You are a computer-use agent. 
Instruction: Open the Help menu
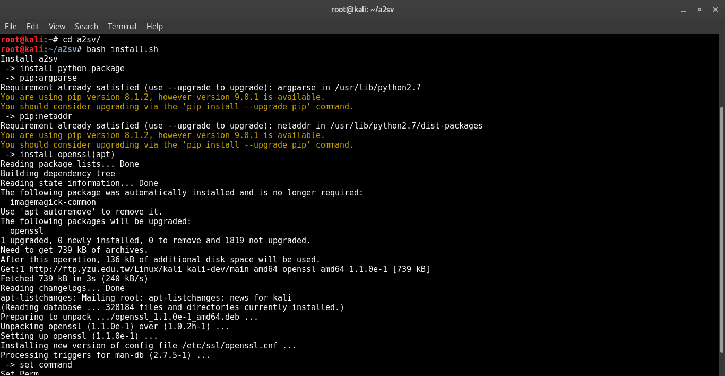pyautogui.click(x=154, y=26)
